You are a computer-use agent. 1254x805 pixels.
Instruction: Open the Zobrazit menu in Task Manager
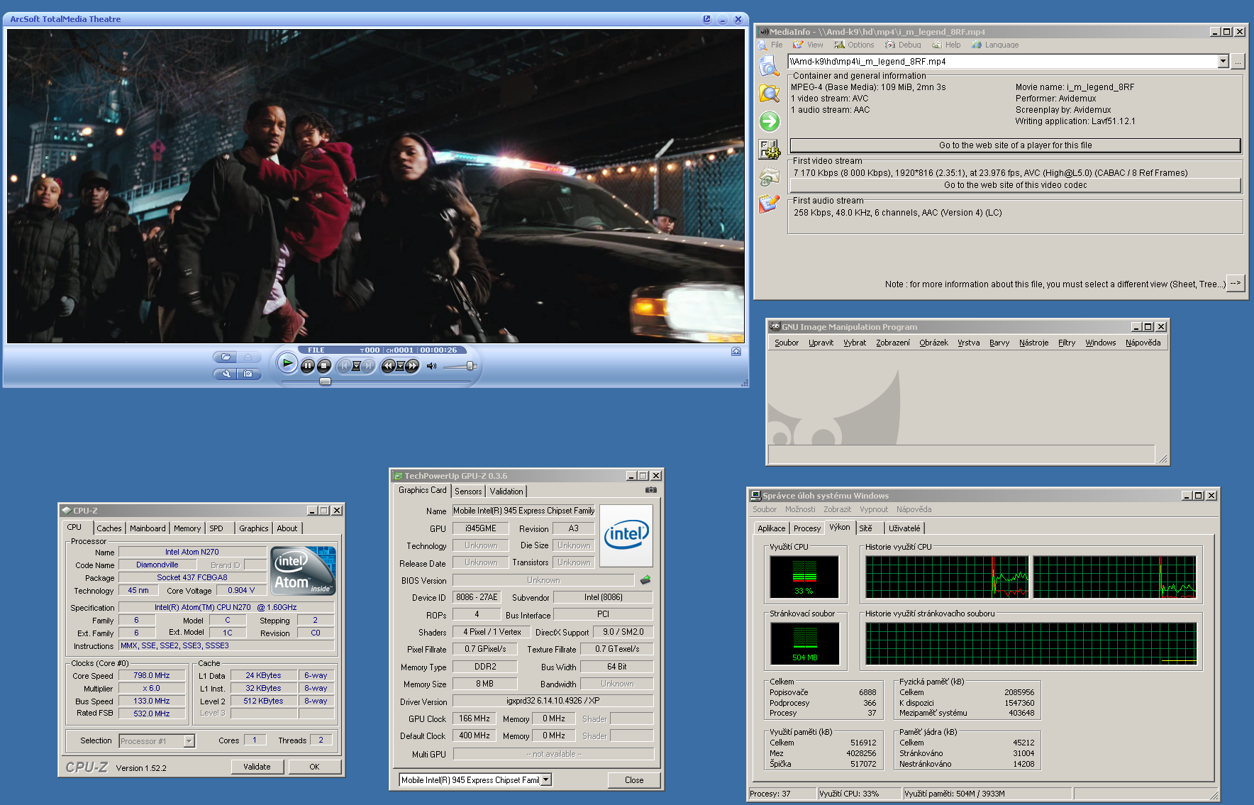coord(838,509)
